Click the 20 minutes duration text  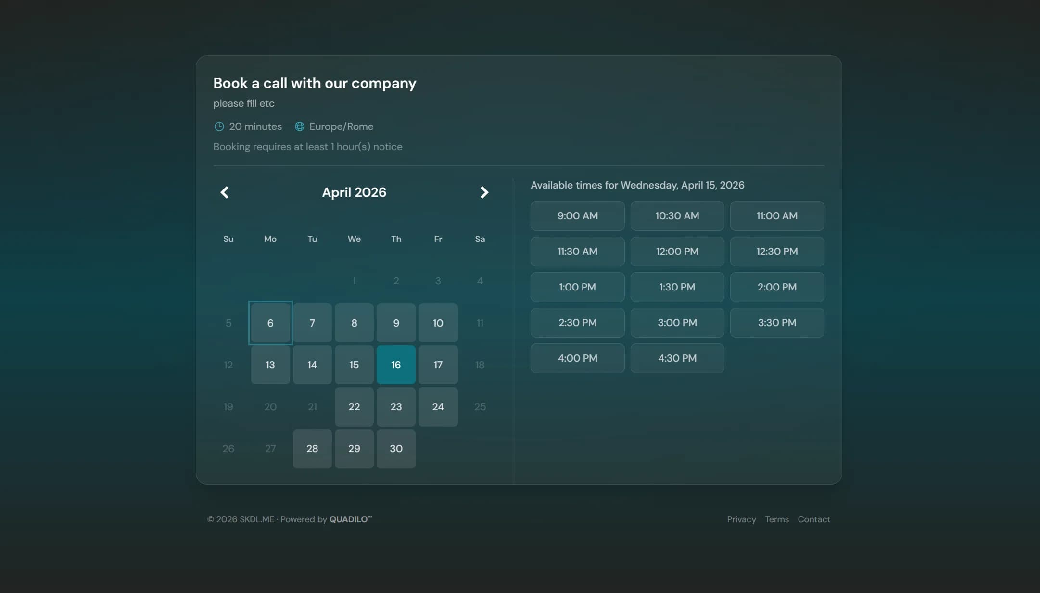pyautogui.click(x=255, y=126)
